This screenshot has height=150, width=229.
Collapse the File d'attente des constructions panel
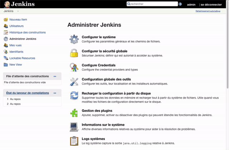pyautogui.click(x=55, y=76)
